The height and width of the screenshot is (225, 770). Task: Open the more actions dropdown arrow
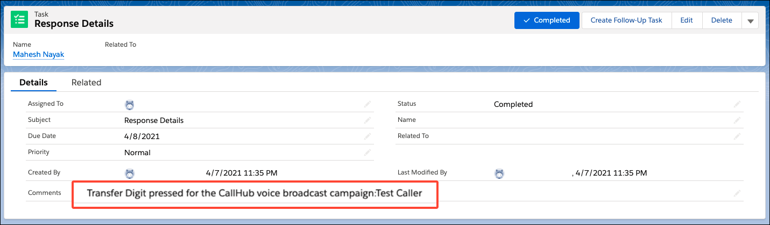point(750,20)
